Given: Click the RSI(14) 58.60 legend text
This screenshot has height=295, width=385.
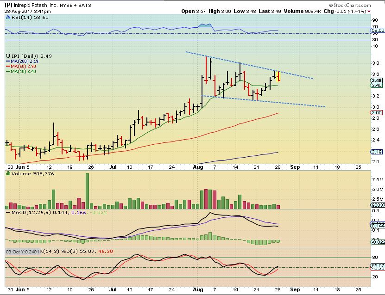Looking at the screenshot, I should pos(30,18).
